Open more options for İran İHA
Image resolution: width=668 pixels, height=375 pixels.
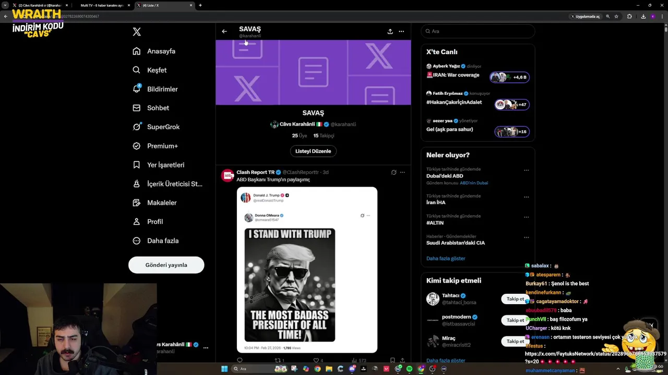(527, 197)
